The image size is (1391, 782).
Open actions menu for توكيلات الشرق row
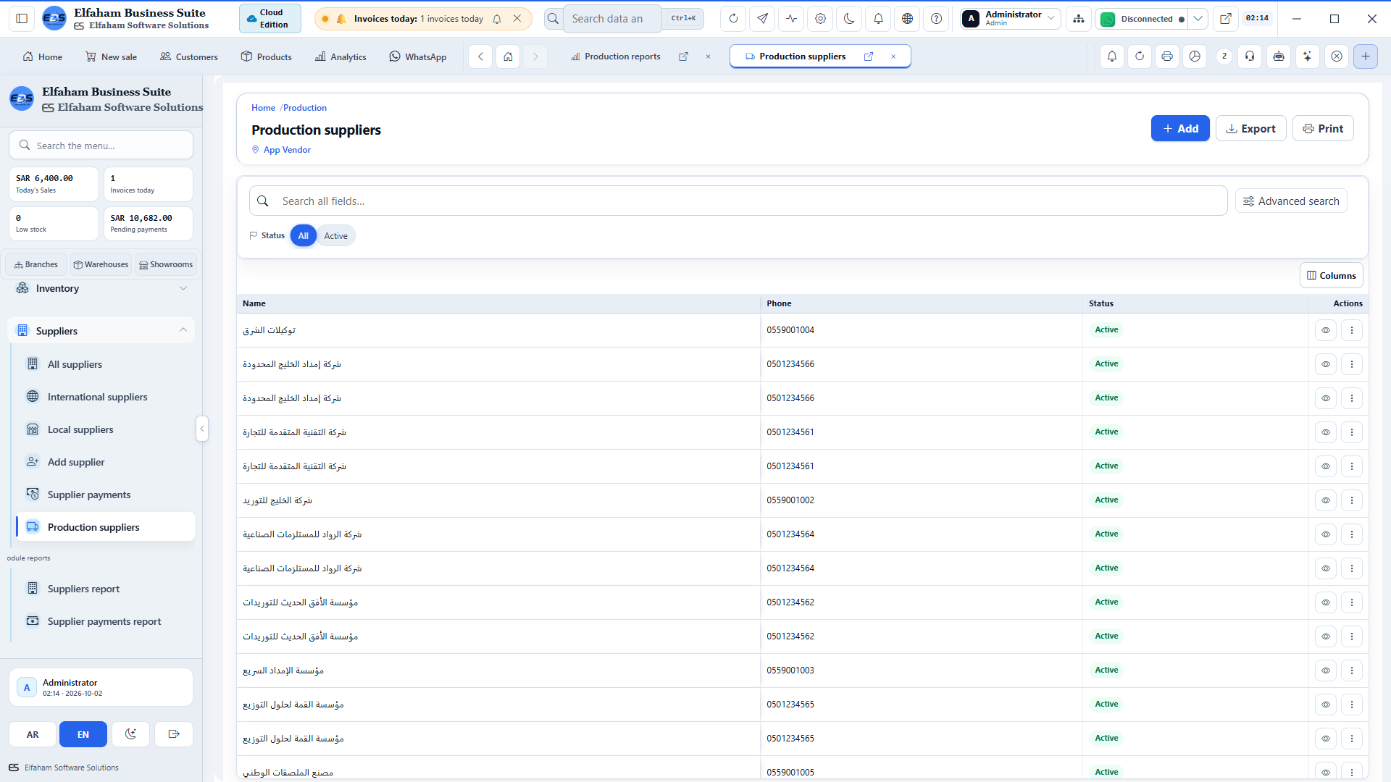[1352, 330]
